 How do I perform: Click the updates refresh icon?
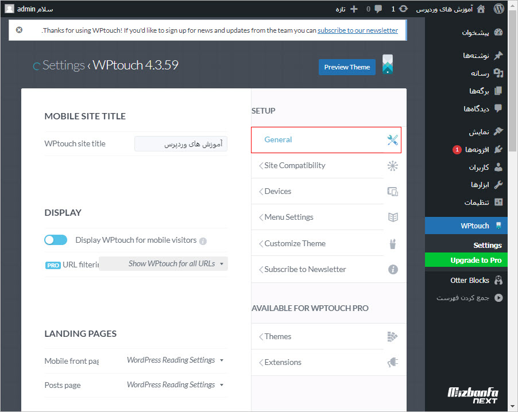(403, 9)
